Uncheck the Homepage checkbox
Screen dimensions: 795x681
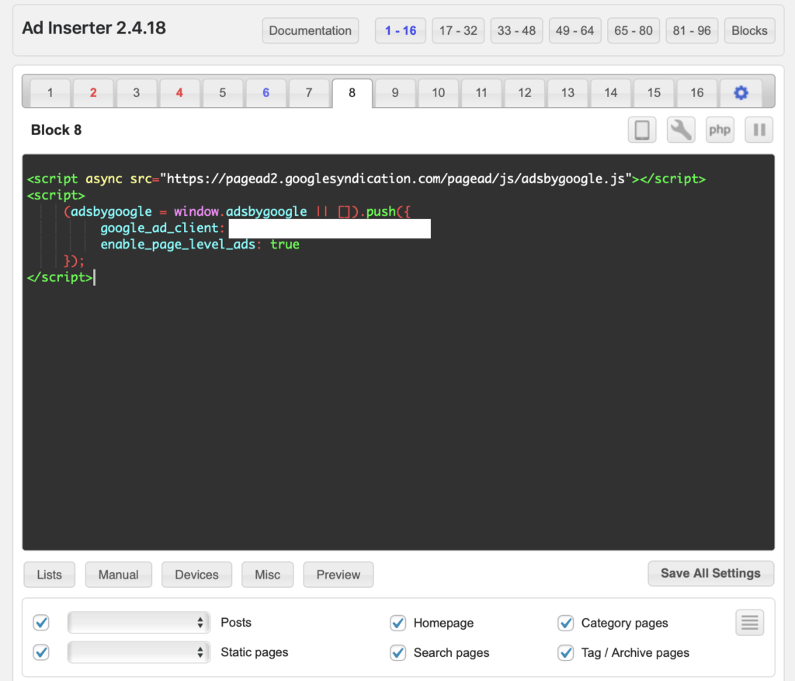[x=398, y=623]
